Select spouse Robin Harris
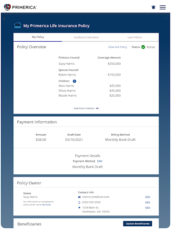 point(67,75)
